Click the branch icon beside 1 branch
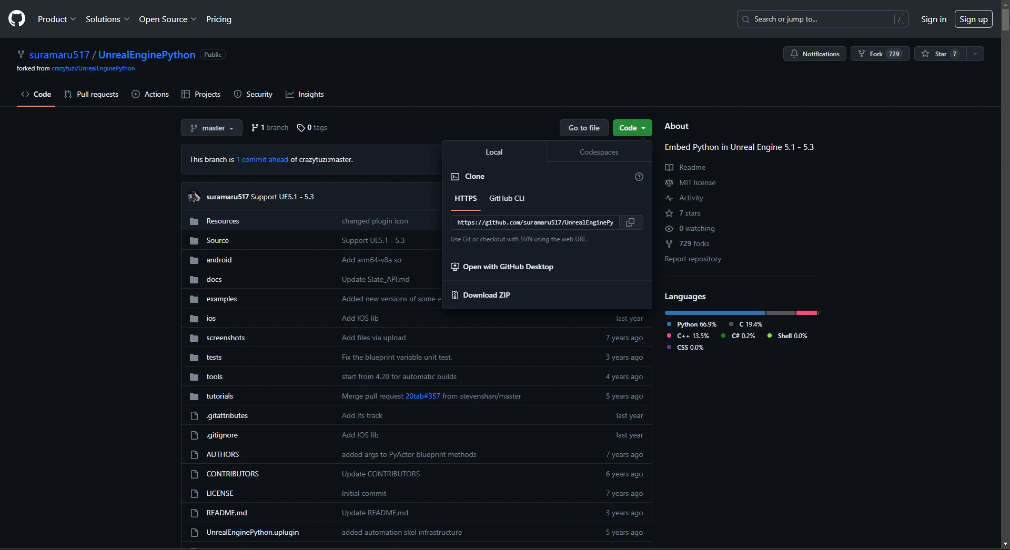This screenshot has height=550, width=1010. coord(255,128)
